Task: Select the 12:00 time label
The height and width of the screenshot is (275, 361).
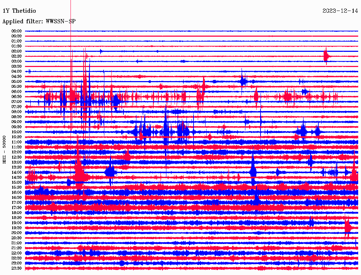Action: (x=17, y=152)
